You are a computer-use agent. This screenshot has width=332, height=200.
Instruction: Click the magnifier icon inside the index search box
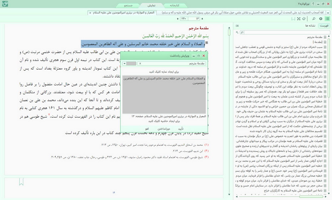coord(242,32)
